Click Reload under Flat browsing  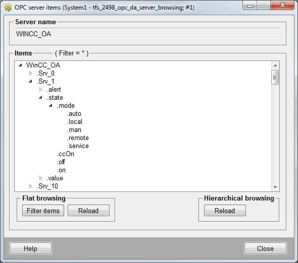point(88,211)
